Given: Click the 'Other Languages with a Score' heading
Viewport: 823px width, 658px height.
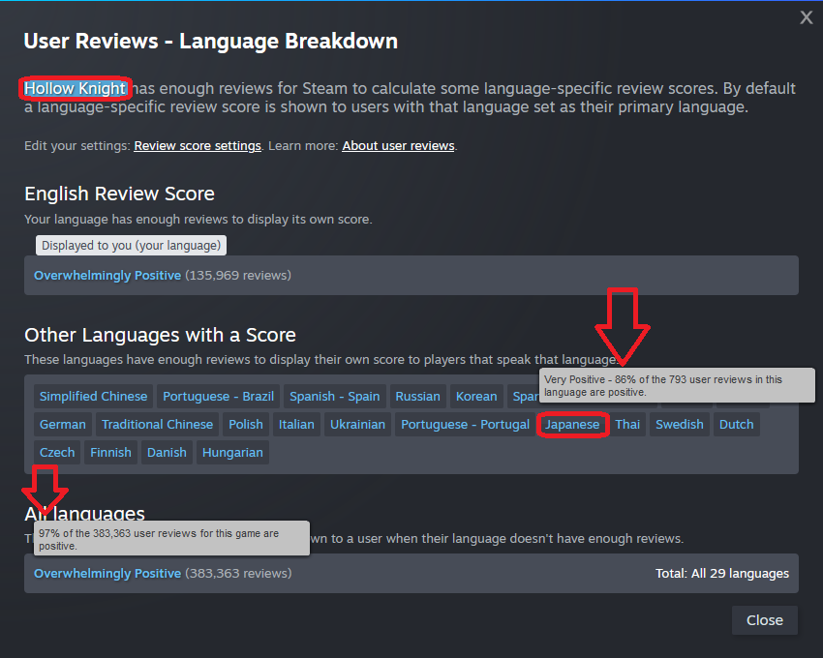Looking at the screenshot, I should pyautogui.click(x=160, y=335).
